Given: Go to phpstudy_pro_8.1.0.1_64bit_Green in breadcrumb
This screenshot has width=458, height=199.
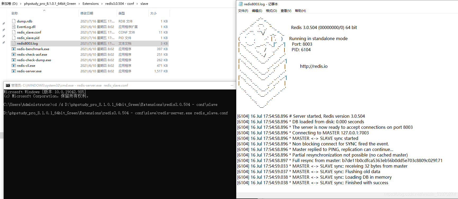Looking at the screenshot, I should pos(50,4).
